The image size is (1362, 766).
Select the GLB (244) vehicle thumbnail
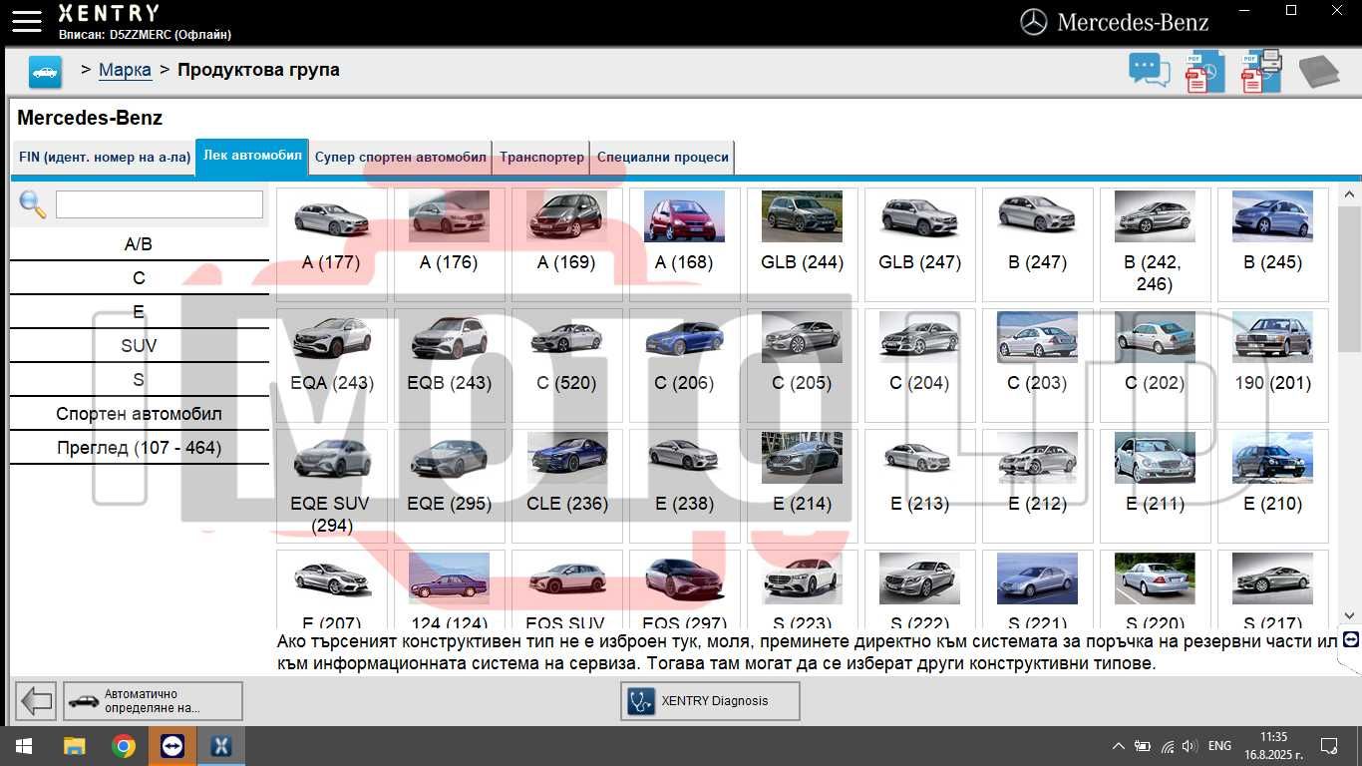[803, 244]
